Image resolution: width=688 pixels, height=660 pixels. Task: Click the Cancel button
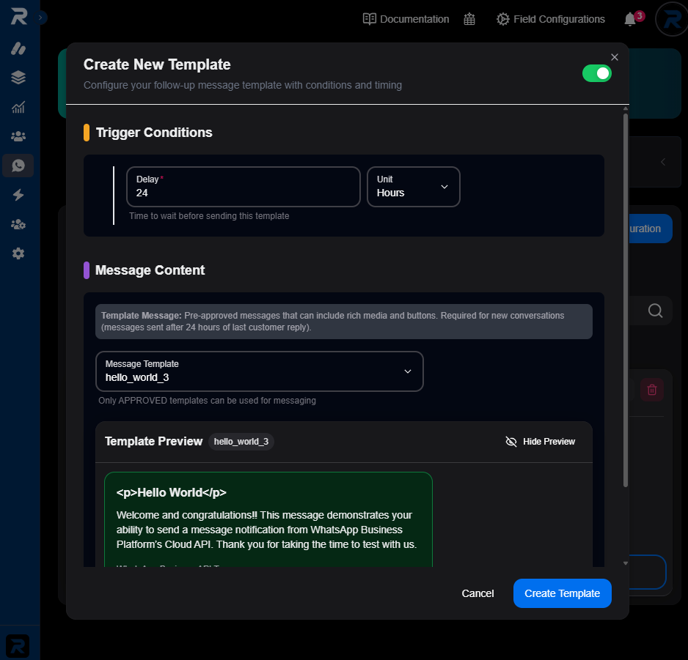coord(477,593)
